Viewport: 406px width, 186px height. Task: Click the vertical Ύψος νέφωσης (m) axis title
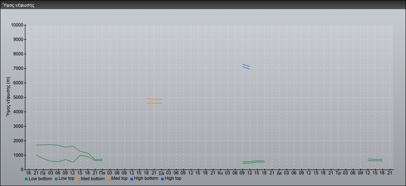pos(8,97)
